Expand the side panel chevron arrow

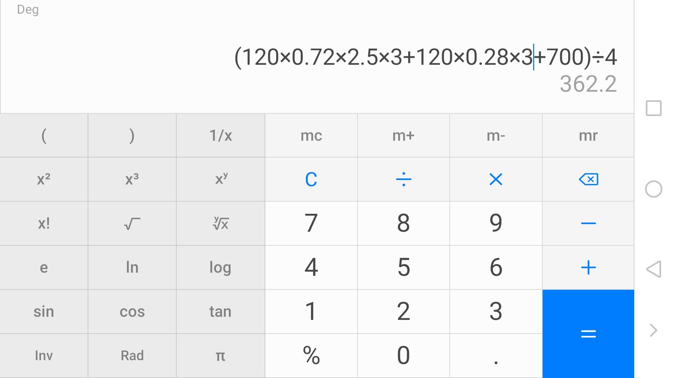click(653, 330)
